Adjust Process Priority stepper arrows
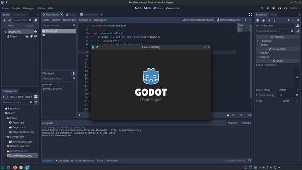This screenshot has height=170, width=302. (297, 95)
